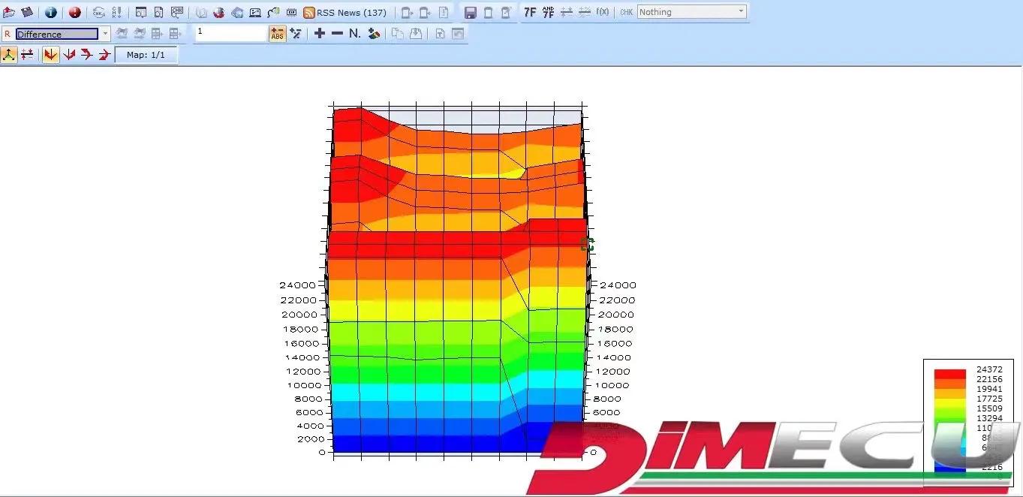Click the open file folder icon
The width and height of the screenshot is (1023, 497).
tap(9, 12)
